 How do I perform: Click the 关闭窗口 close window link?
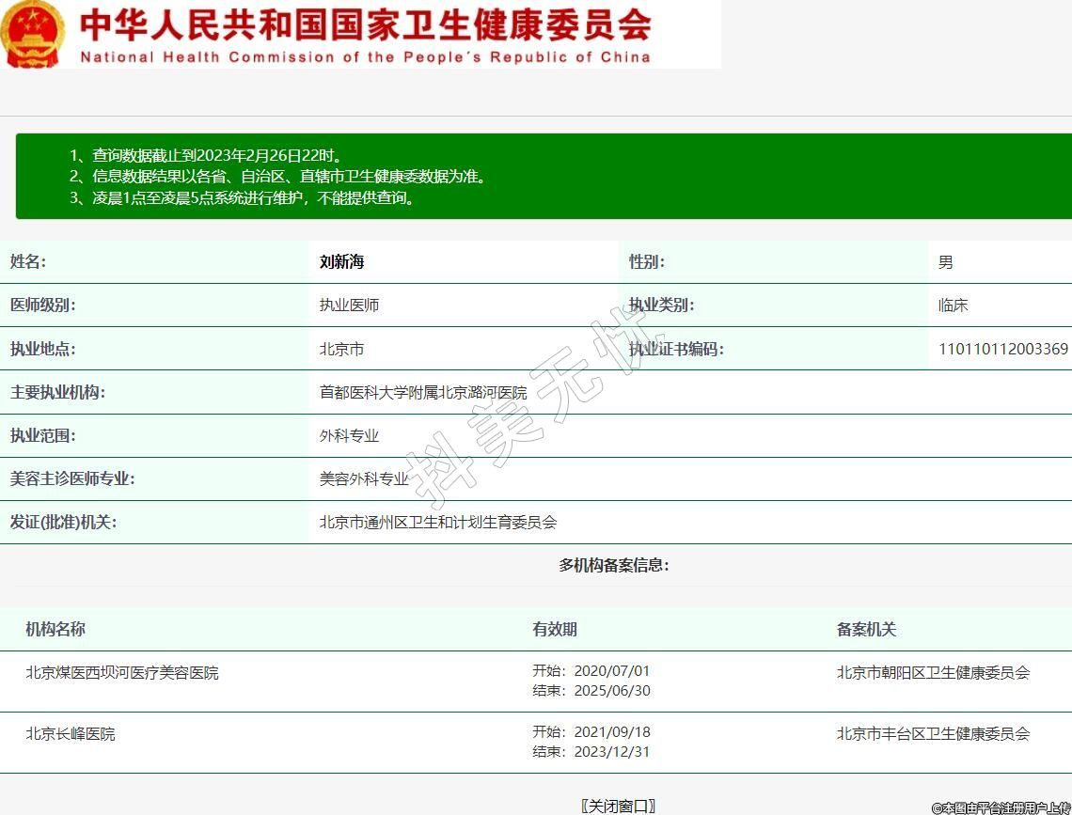pyautogui.click(x=618, y=806)
